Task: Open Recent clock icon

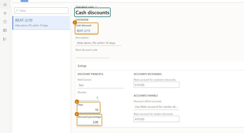Action: 5,22
